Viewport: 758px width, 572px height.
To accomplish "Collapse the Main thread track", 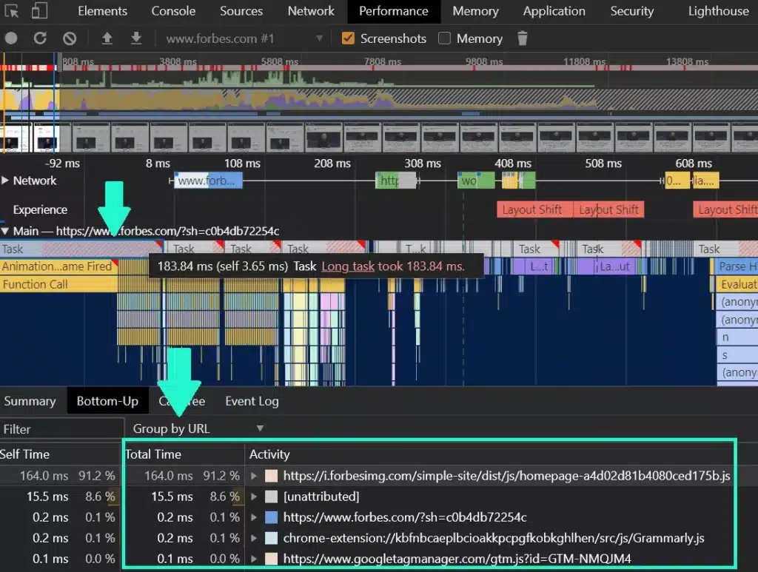I will 5,231.
